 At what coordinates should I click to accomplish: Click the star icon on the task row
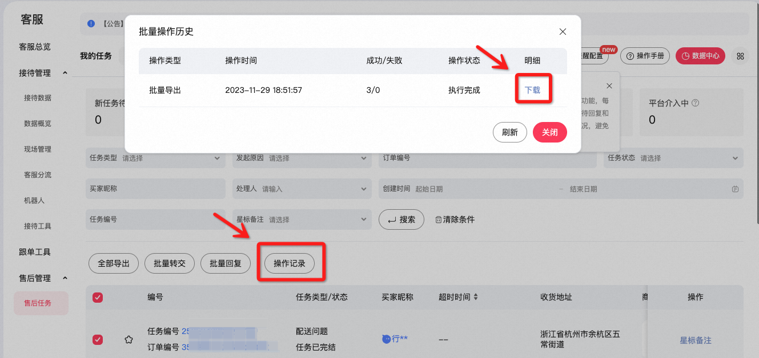coord(129,340)
